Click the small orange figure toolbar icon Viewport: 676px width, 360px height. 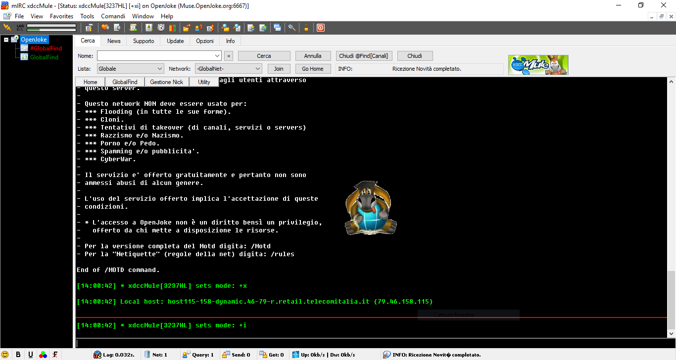pyautogui.click(x=306, y=28)
